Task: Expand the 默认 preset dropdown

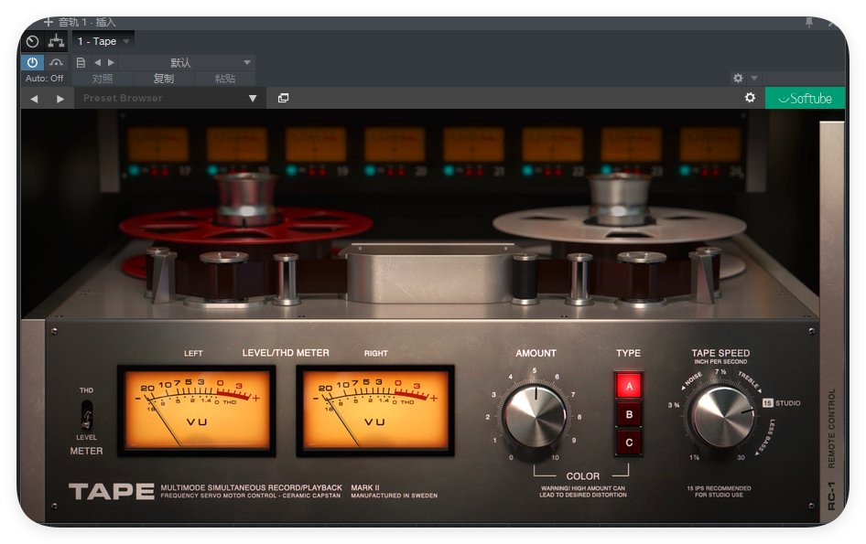Action: coord(246,62)
